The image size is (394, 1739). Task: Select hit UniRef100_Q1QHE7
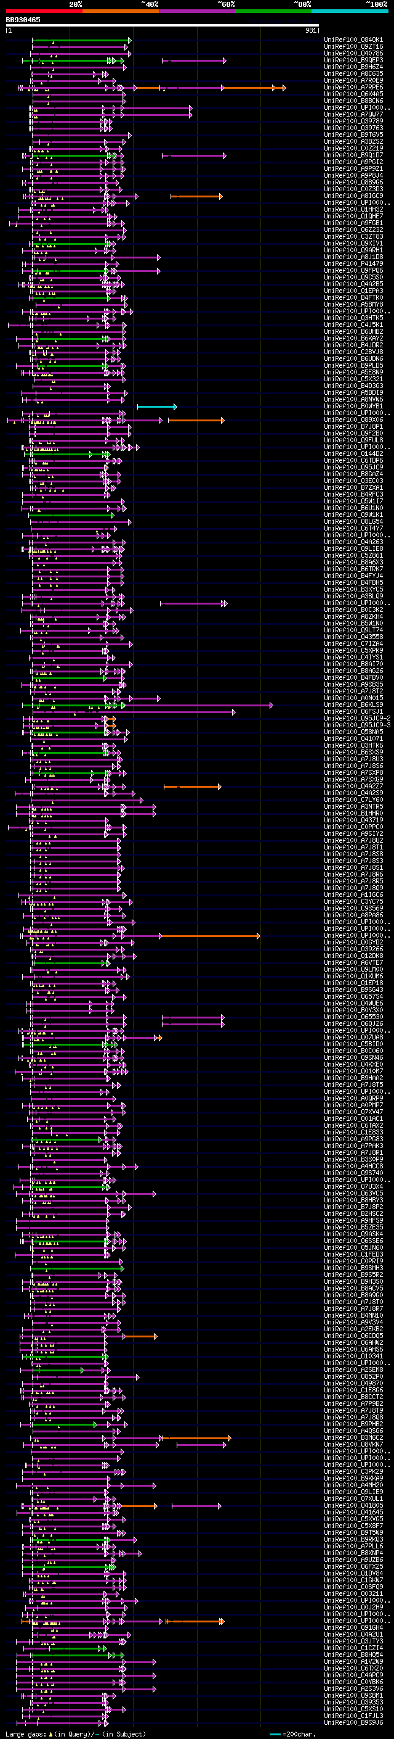point(353,216)
